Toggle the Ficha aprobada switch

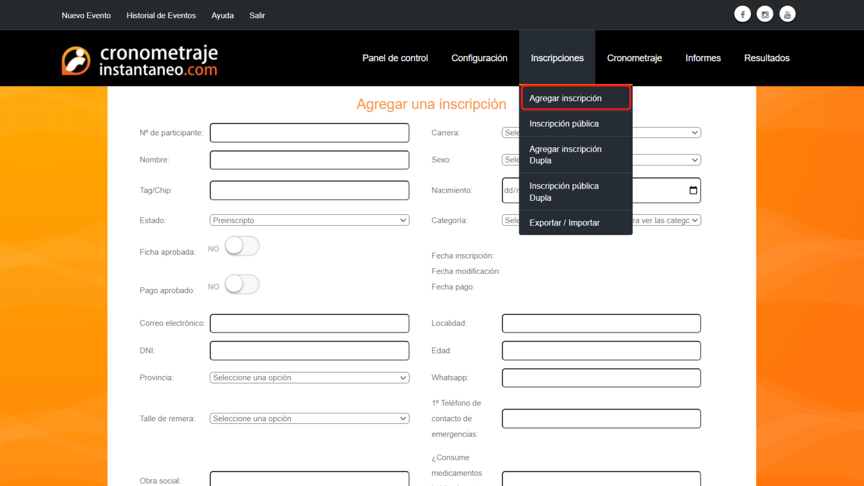click(x=242, y=247)
